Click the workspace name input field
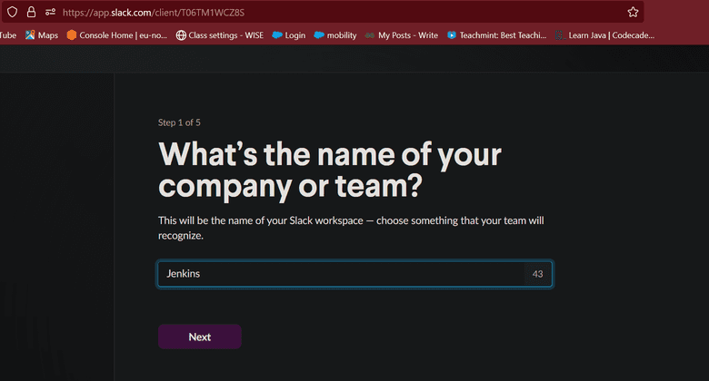This screenshot has width=709, height=381. pos(336,274)
